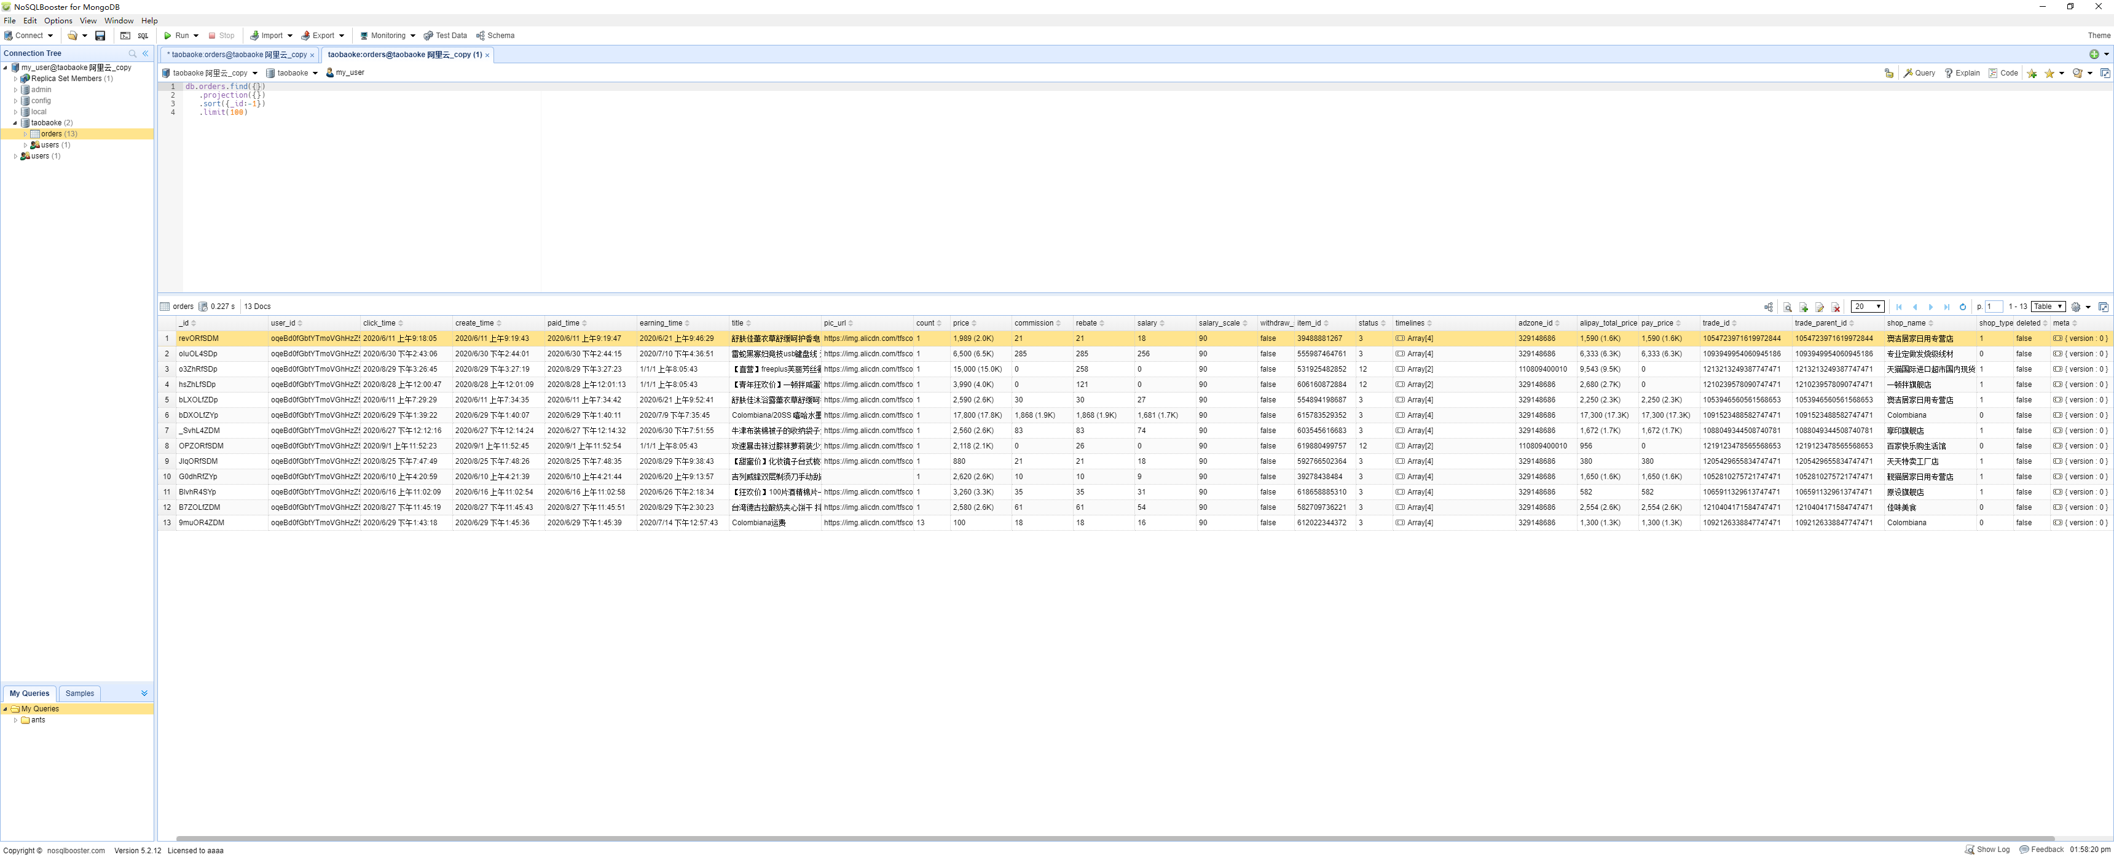Click the save file floppy icon

(x=100, y=36)
